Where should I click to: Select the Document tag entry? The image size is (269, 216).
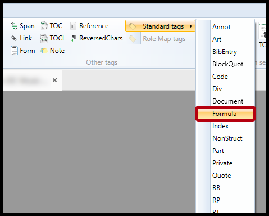click(225, 101)
